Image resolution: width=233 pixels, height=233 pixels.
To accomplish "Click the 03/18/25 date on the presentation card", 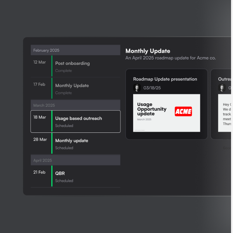I will pos(152,88).
